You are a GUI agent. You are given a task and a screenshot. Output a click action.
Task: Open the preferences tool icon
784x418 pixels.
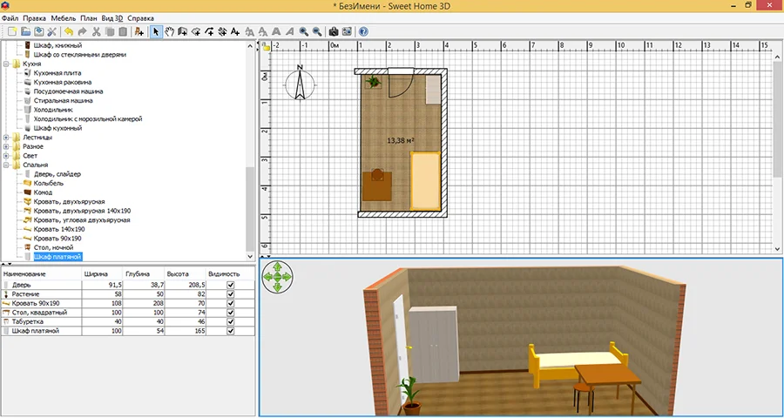51,31
